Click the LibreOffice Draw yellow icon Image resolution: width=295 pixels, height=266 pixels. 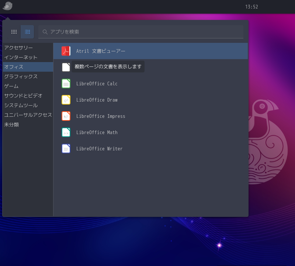[x=66, y=100]
